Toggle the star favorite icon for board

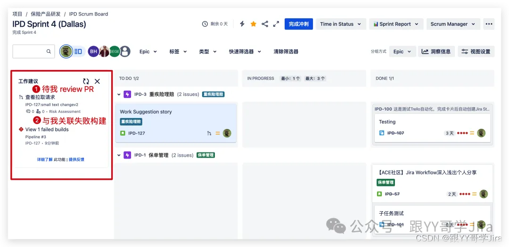point(254,24)
